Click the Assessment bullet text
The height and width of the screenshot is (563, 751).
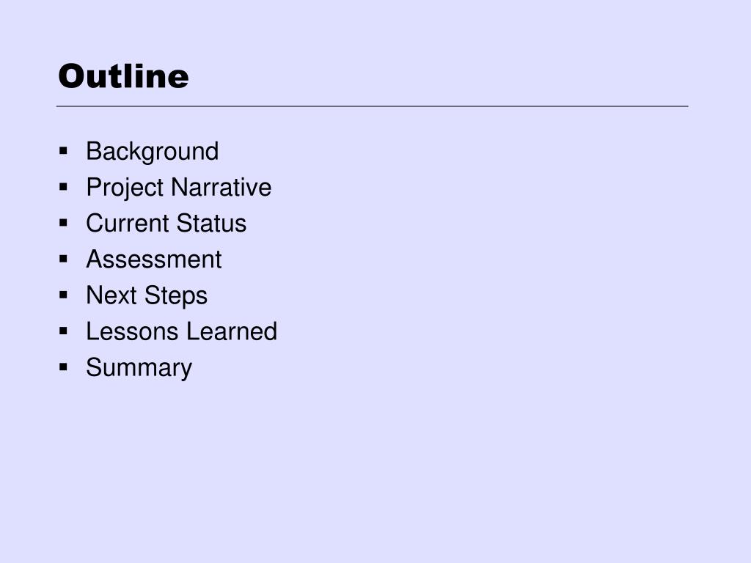pyautogui.click(x=154, y=260)
